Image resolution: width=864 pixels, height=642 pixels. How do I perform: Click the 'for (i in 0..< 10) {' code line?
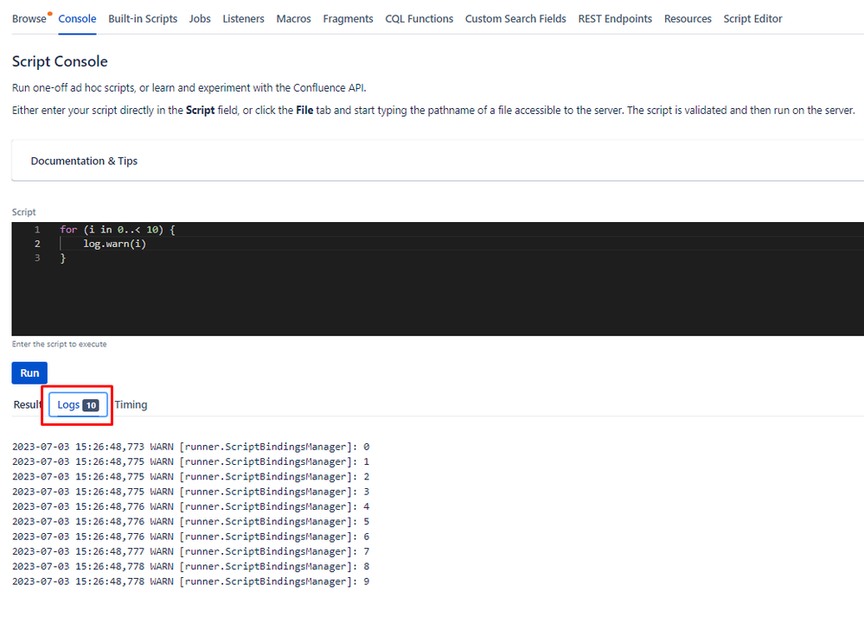coord(118,230)
